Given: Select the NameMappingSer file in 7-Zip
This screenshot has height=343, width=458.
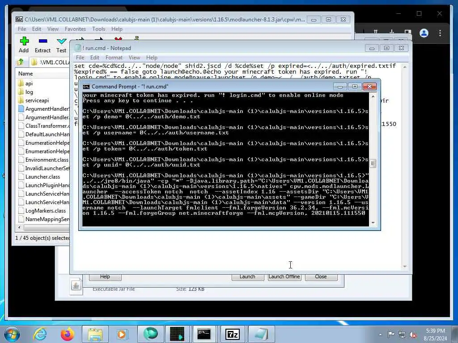Looking at the screenshot, I should pyautogui.click(x=44, y=219).
